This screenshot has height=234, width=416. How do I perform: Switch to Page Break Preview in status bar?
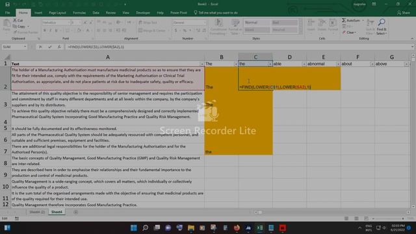(366, 218)
